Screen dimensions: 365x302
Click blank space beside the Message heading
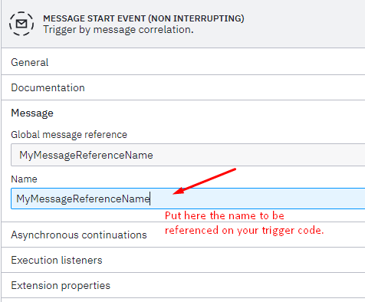click(205, 113)
